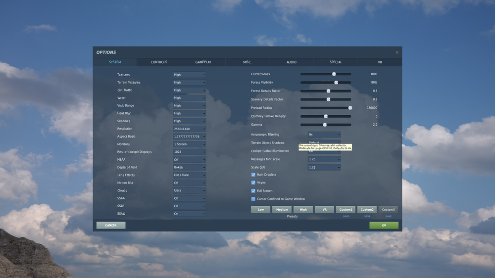Change the SSAO setting
The image size is (495, 278).
[190, 214]
